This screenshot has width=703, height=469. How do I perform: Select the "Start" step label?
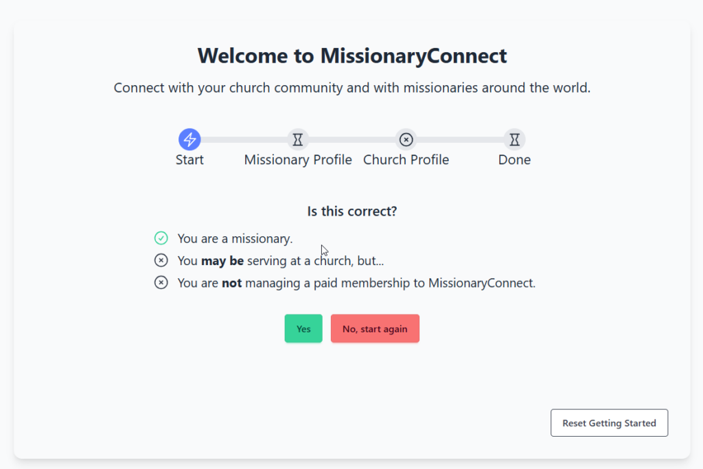[189, 160]
